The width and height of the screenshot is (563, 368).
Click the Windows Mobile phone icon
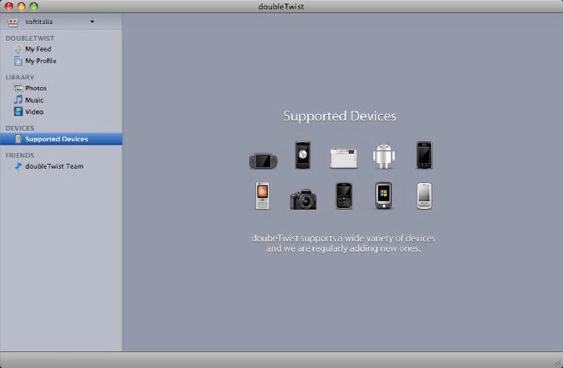384,196
